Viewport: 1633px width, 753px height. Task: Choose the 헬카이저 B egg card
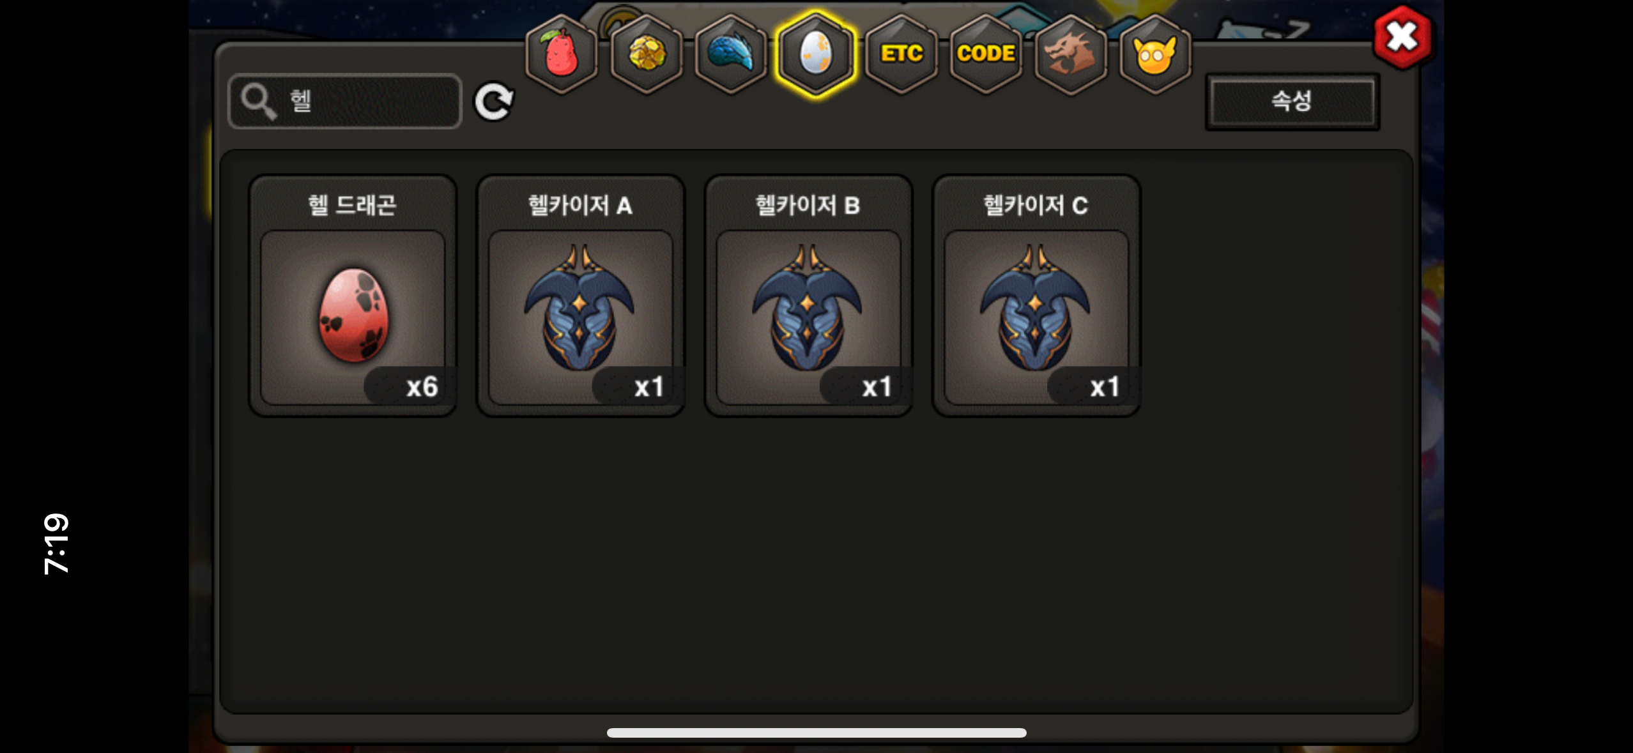808,296
